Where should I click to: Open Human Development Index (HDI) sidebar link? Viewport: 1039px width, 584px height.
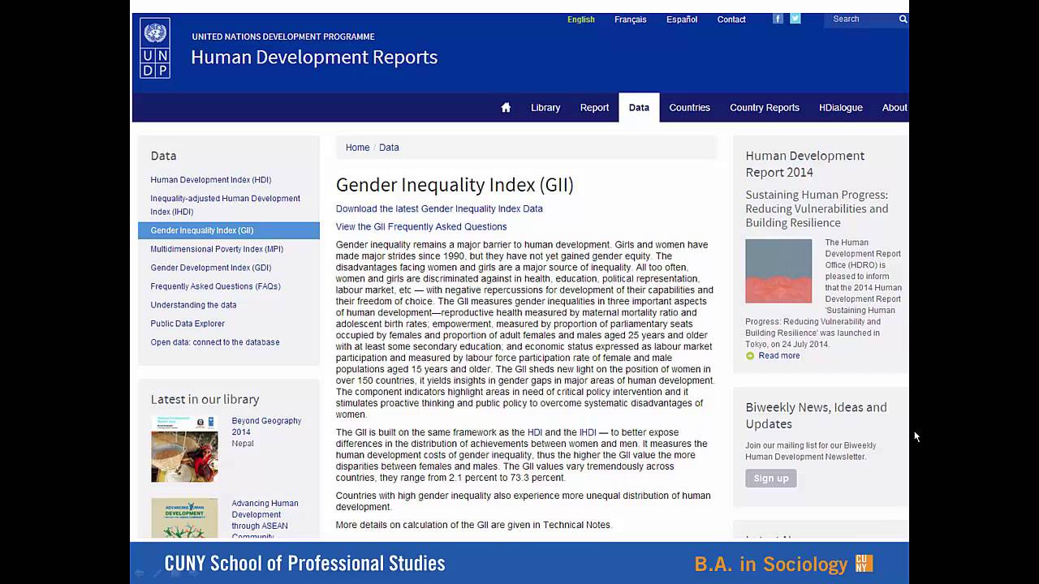click(x=211, y=180)
